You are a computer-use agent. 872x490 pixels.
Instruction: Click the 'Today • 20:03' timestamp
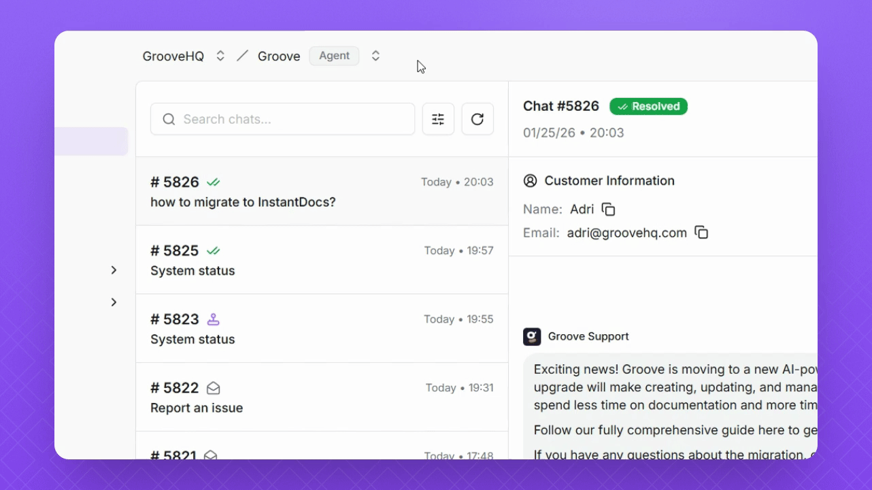point(457,182)
